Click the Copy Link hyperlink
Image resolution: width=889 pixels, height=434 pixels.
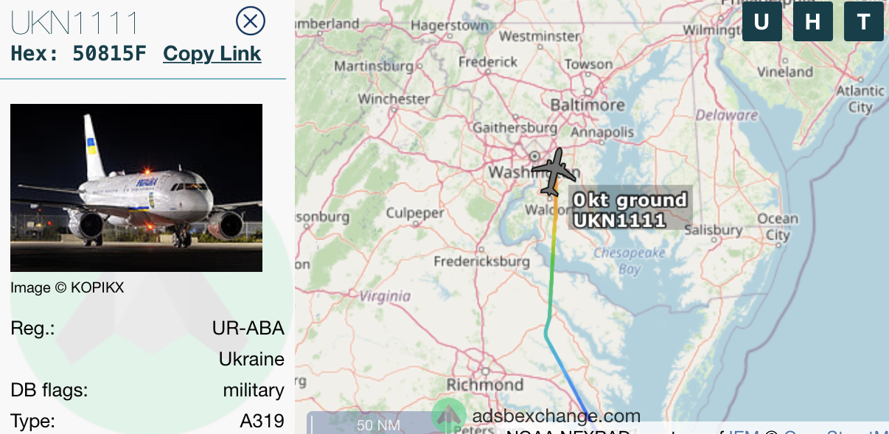pyautogui.click(x=212, y=54)
